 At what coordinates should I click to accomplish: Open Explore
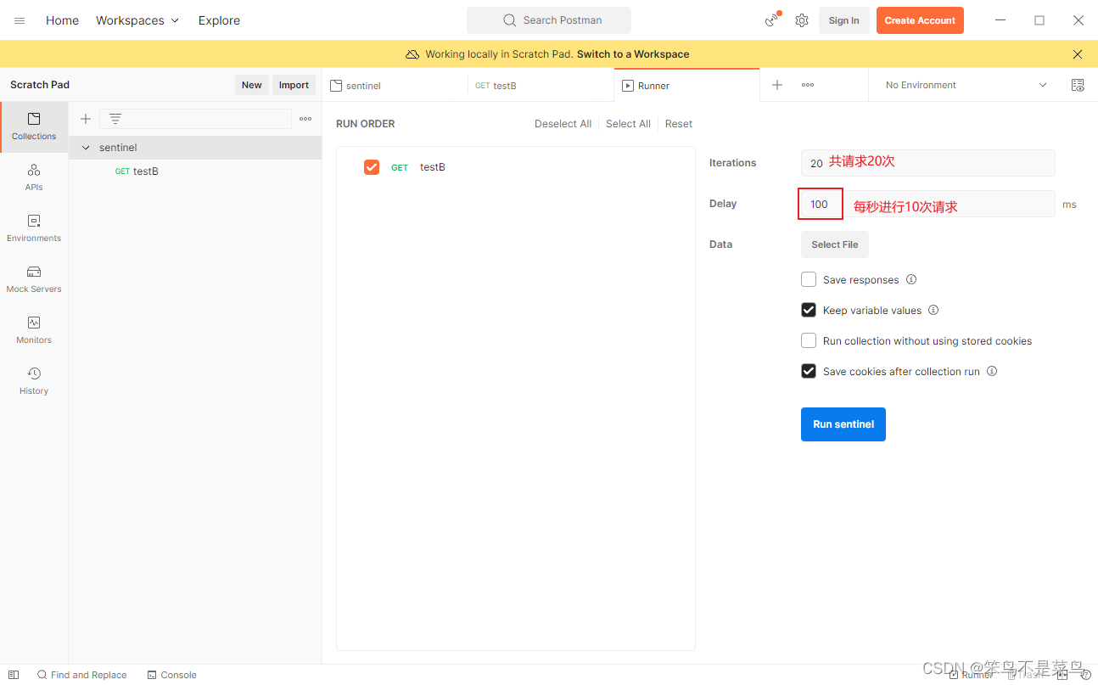(219, 20)
